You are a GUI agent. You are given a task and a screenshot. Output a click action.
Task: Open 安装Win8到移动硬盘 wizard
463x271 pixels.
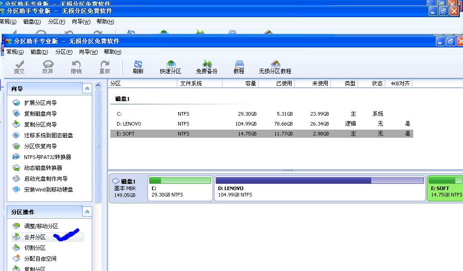pyautogui.click(x=43, y=189)
